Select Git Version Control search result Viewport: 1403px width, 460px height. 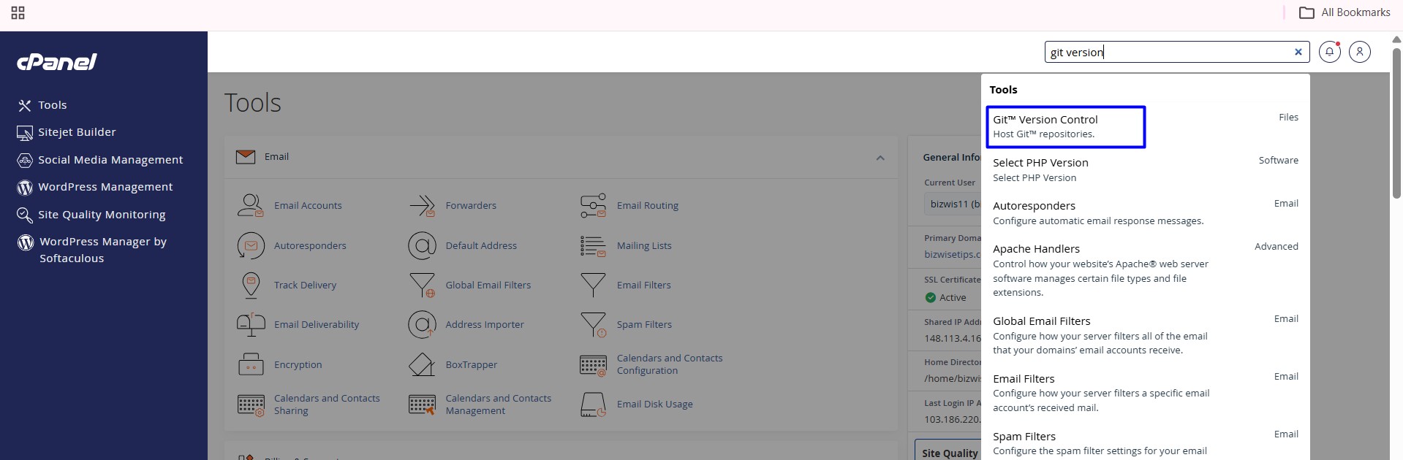(x=1065, y=127)
